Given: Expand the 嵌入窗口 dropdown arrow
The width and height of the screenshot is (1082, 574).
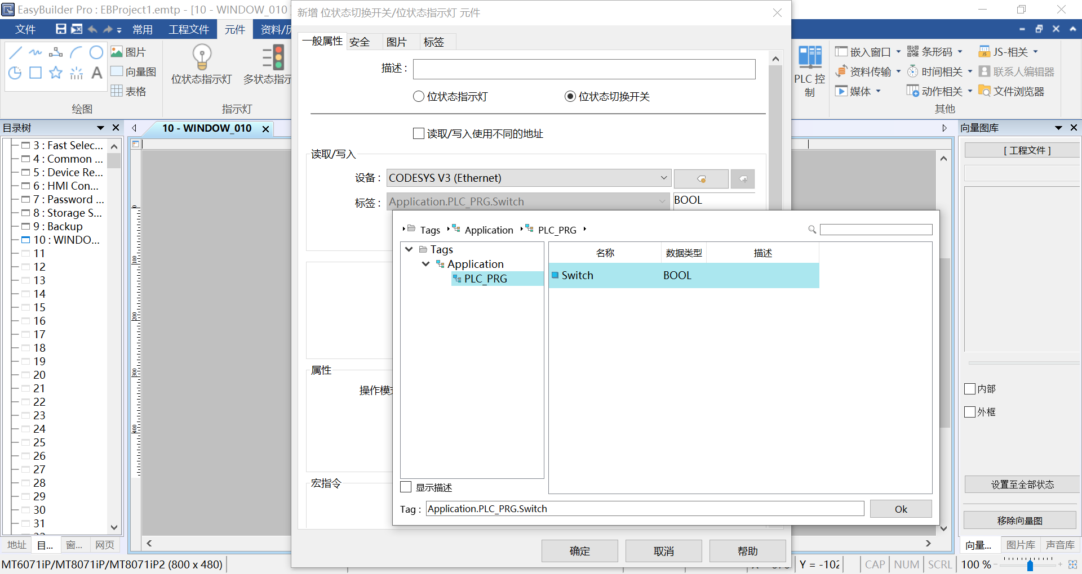Looking at the screenshot, I should click(898, 52).
